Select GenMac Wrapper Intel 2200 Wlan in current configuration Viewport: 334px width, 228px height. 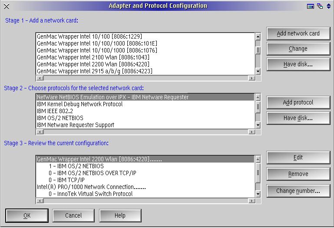pos(145,159)
